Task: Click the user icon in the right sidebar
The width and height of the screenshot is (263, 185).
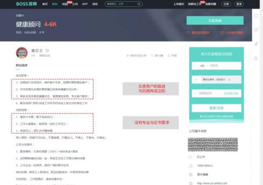Action: click(256, 58)
